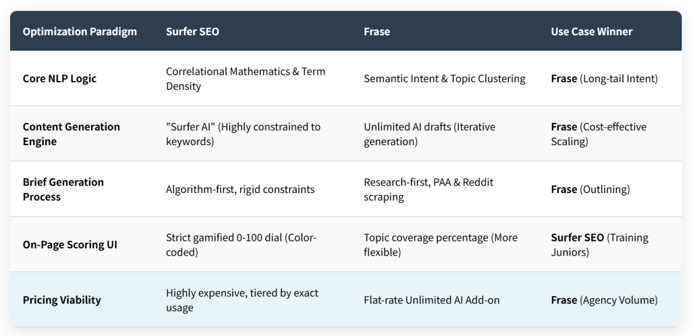
Task: Select Research-first, PAA & Reddit scraping cell
Action: tap(429, 190)
